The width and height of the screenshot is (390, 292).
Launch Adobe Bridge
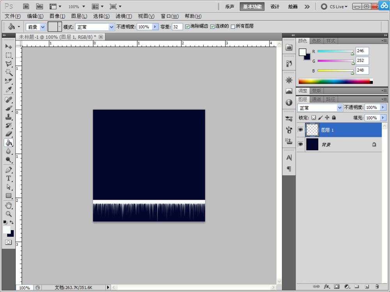(x=26, y=7)
